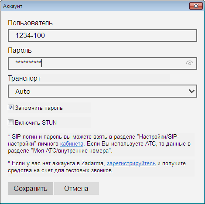Uncheck the Запомнить пароль checkbox
Screen dimensions: 205x204
point(10,108)
